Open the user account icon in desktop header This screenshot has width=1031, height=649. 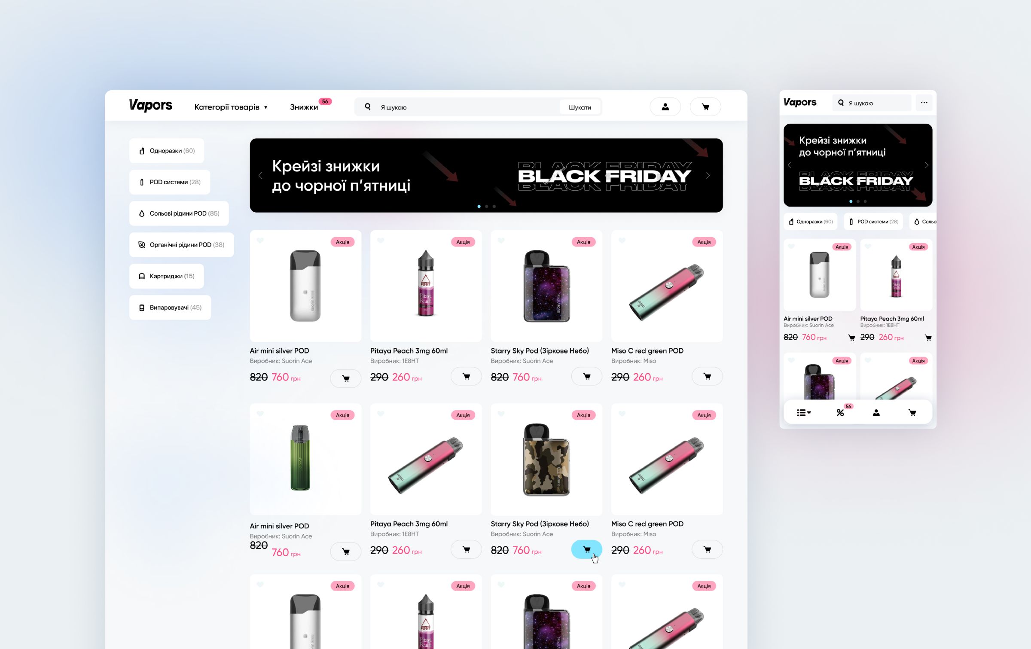click(665, 107)
